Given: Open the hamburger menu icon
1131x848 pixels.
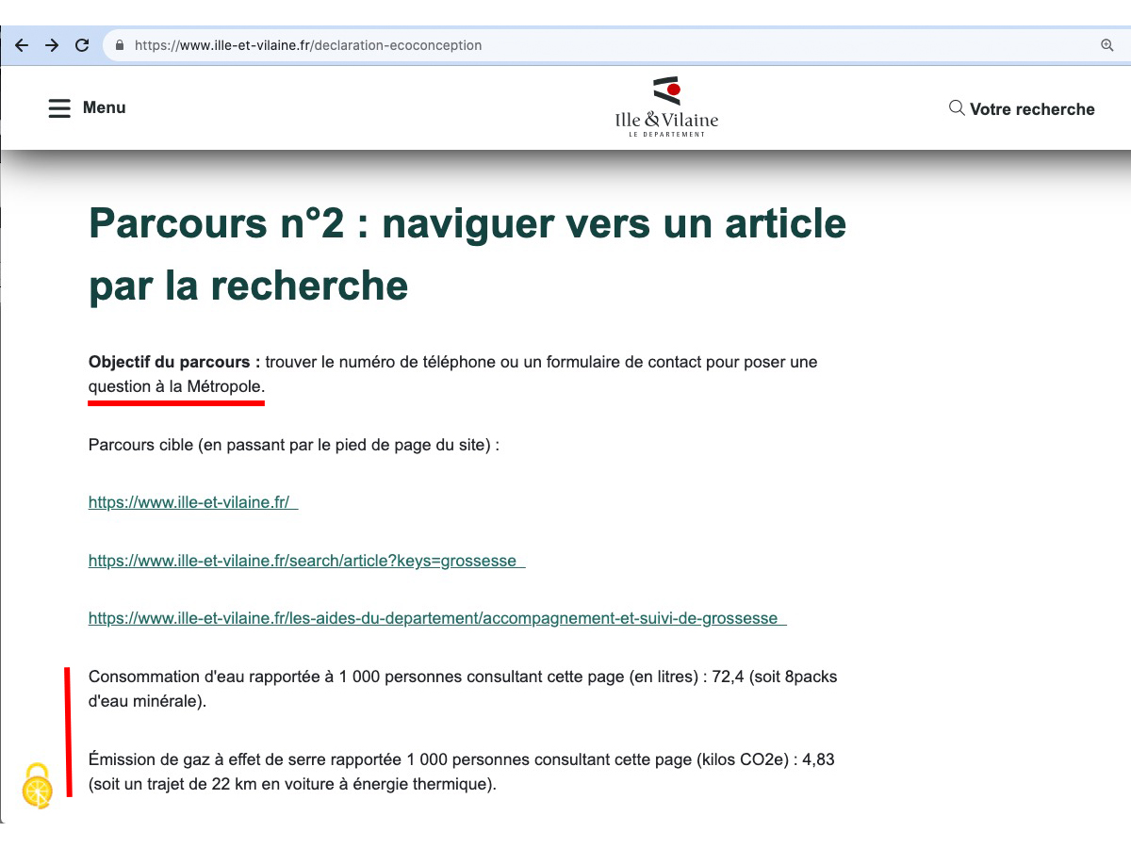Looking at the screenshot, I should pos(59,108).
